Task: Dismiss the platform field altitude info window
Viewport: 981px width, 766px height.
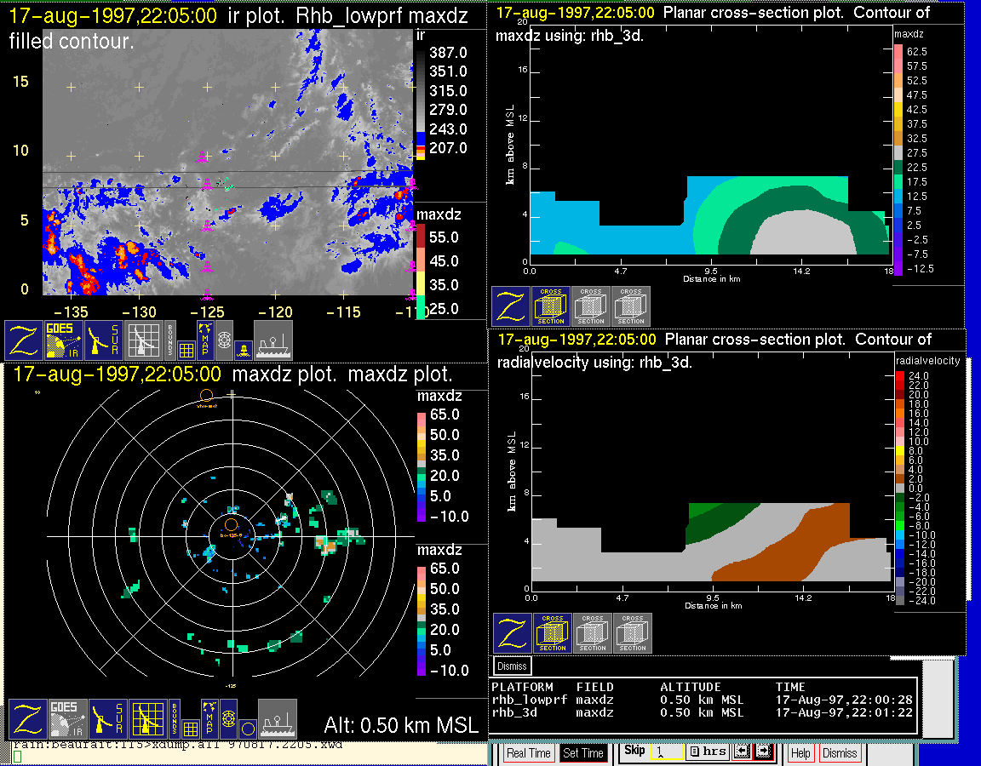Action: 513,666
